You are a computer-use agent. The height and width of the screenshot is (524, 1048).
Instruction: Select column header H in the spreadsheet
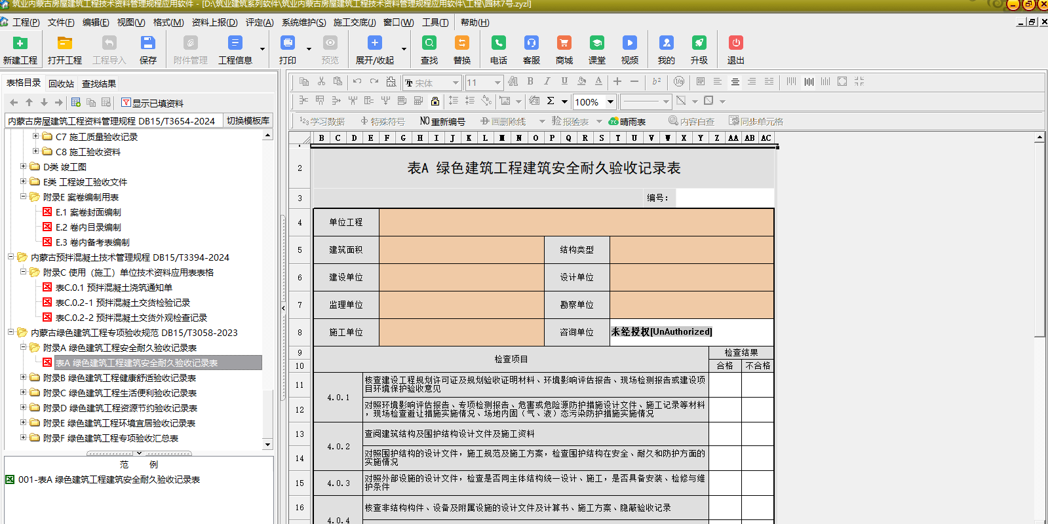point(419,138)
